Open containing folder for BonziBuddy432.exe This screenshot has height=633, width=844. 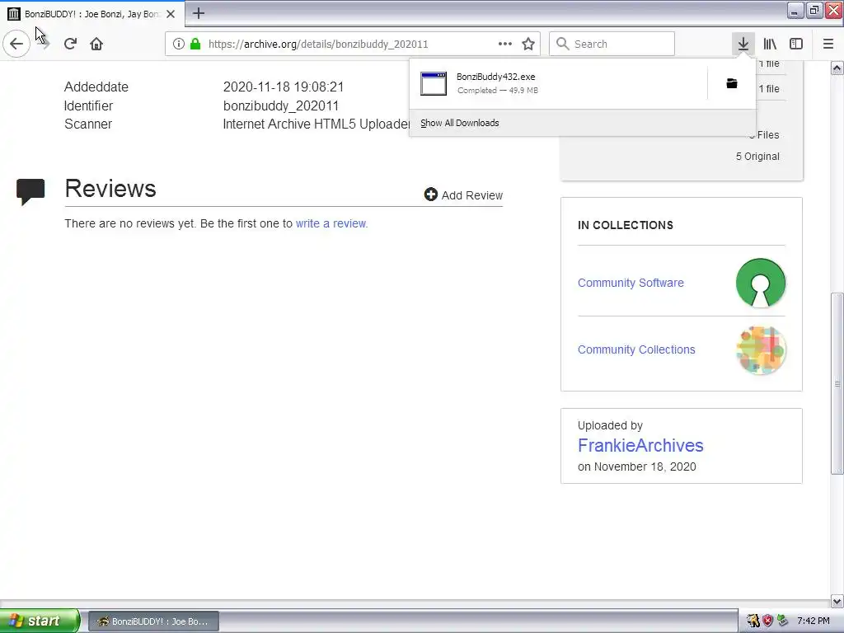coord(732,83)
